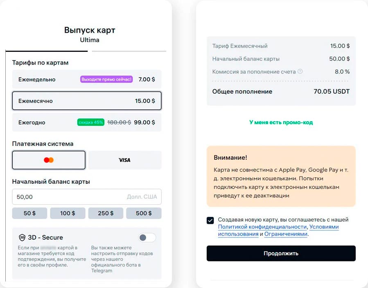Open the Ограничениями link
The width and height of the screenshot is (368, 288).
click(286, 234)
